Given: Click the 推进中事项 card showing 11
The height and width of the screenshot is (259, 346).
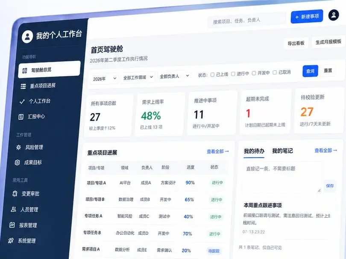Looking at the screenshot, I should coord(212,113).
